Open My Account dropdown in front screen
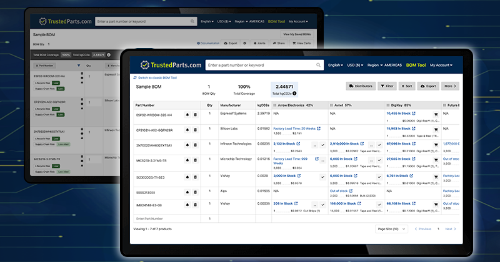The height and width of the screenshot is (262, 500). 441,65
